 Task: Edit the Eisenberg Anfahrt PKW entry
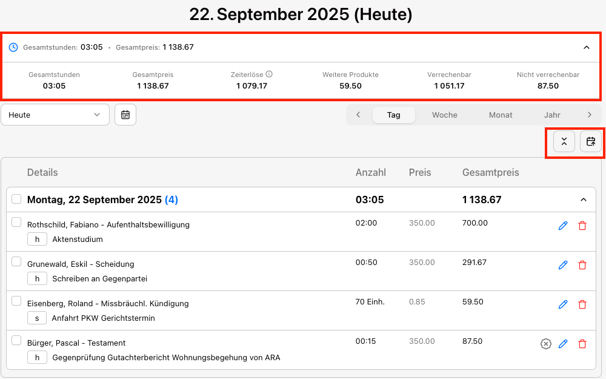(x=563, y=304)
